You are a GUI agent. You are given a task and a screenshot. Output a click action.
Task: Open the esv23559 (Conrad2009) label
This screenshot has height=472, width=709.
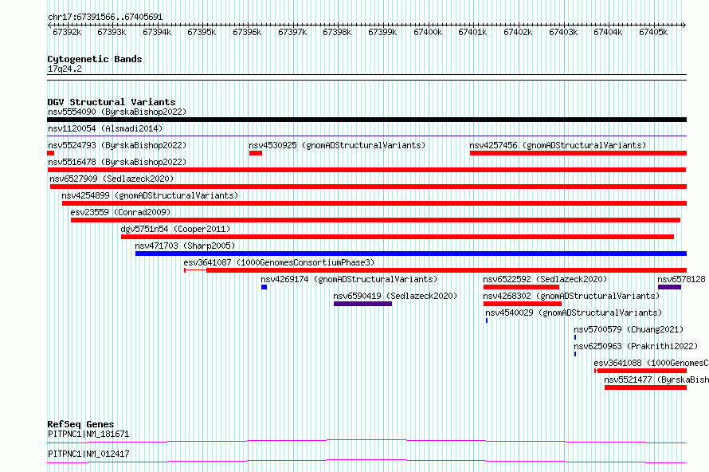(120, 212)
